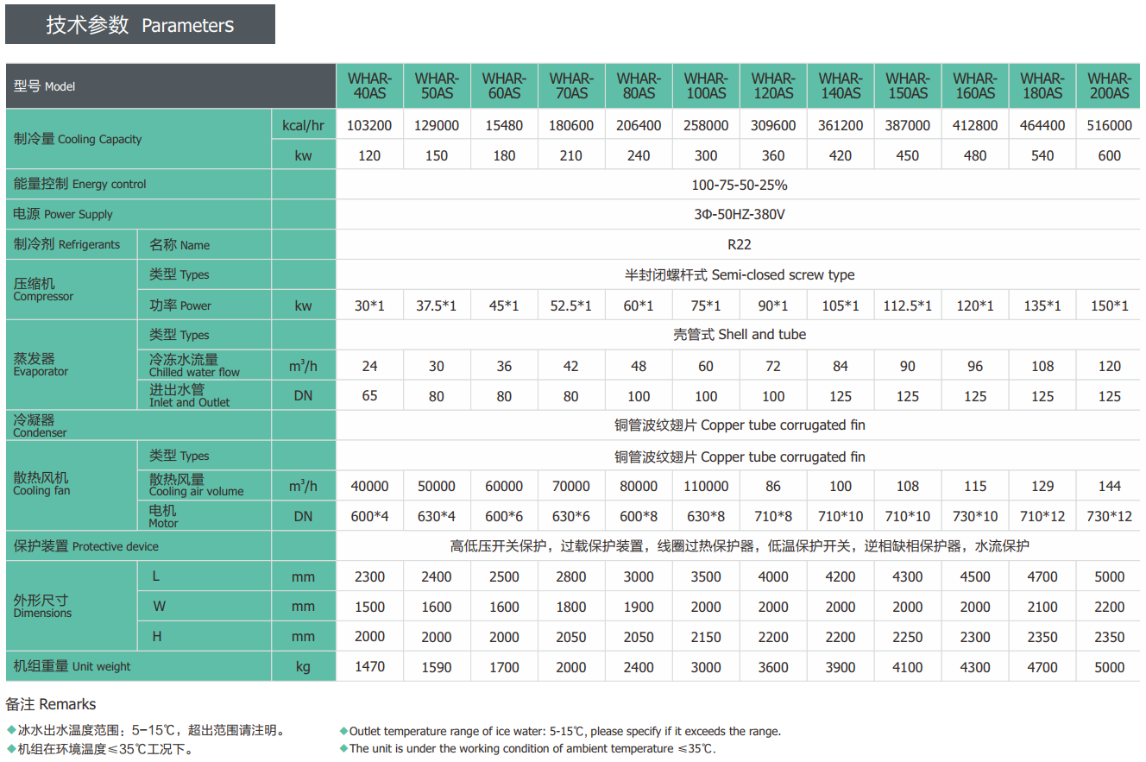
Task: Select the WHAR-100AS column header
Action: click(x=705, y=85)
